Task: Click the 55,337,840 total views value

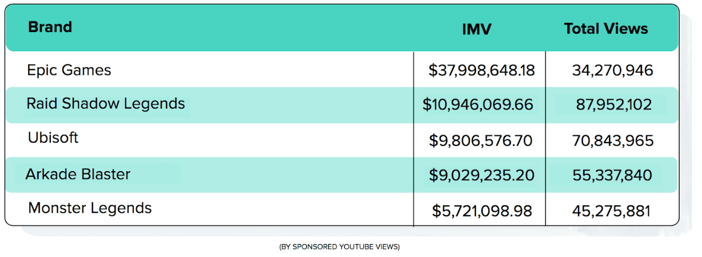Action: coord(612,175)
